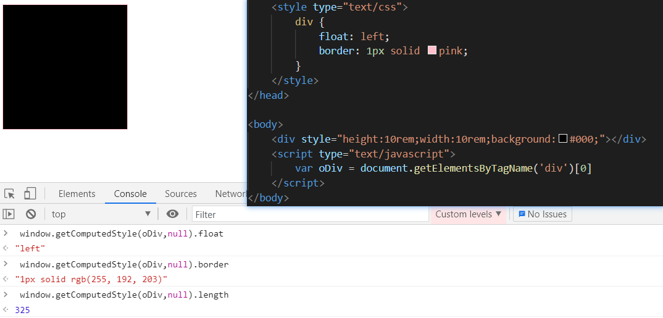Click the opening style type="text/css" tag
Image resolution: width=663 pixels, height=318 pixels.
pos(340,7)
